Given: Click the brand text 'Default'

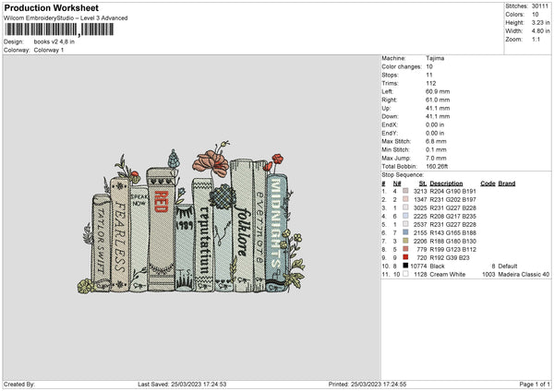Looking at the screenshot, I should click(508, 267).
